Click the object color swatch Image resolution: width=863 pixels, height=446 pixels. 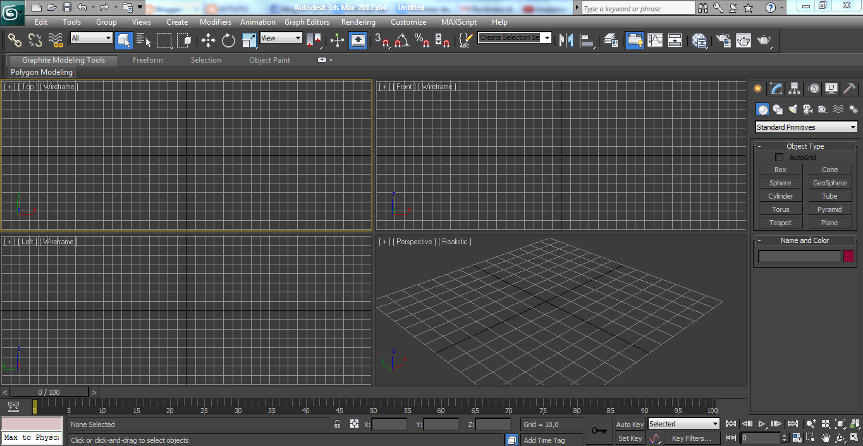point(848,256)
